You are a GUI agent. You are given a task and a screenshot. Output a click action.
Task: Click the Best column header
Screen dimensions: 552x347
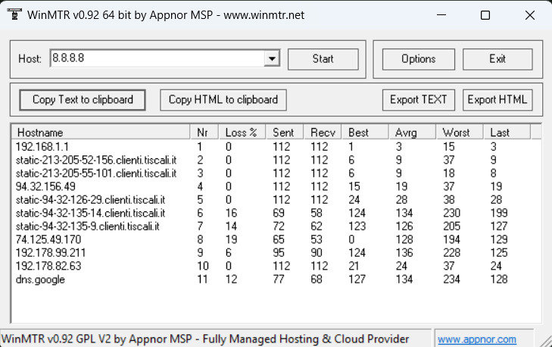[x=365, y=133]
